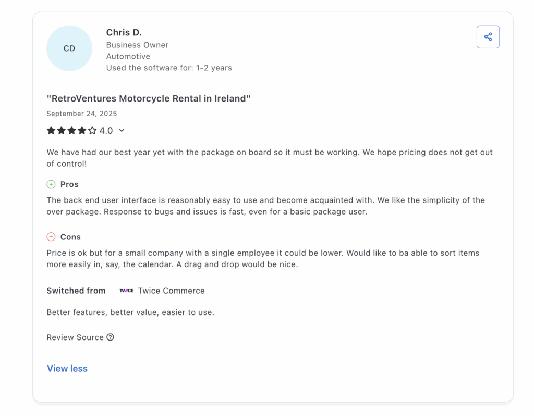Click the Cons heading label
This screenshot has height=416, width=534.
70,237
